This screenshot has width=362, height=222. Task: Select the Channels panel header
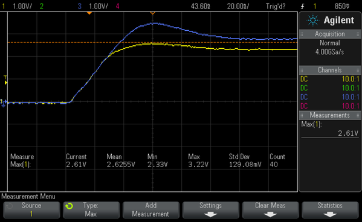pos(330,70)
